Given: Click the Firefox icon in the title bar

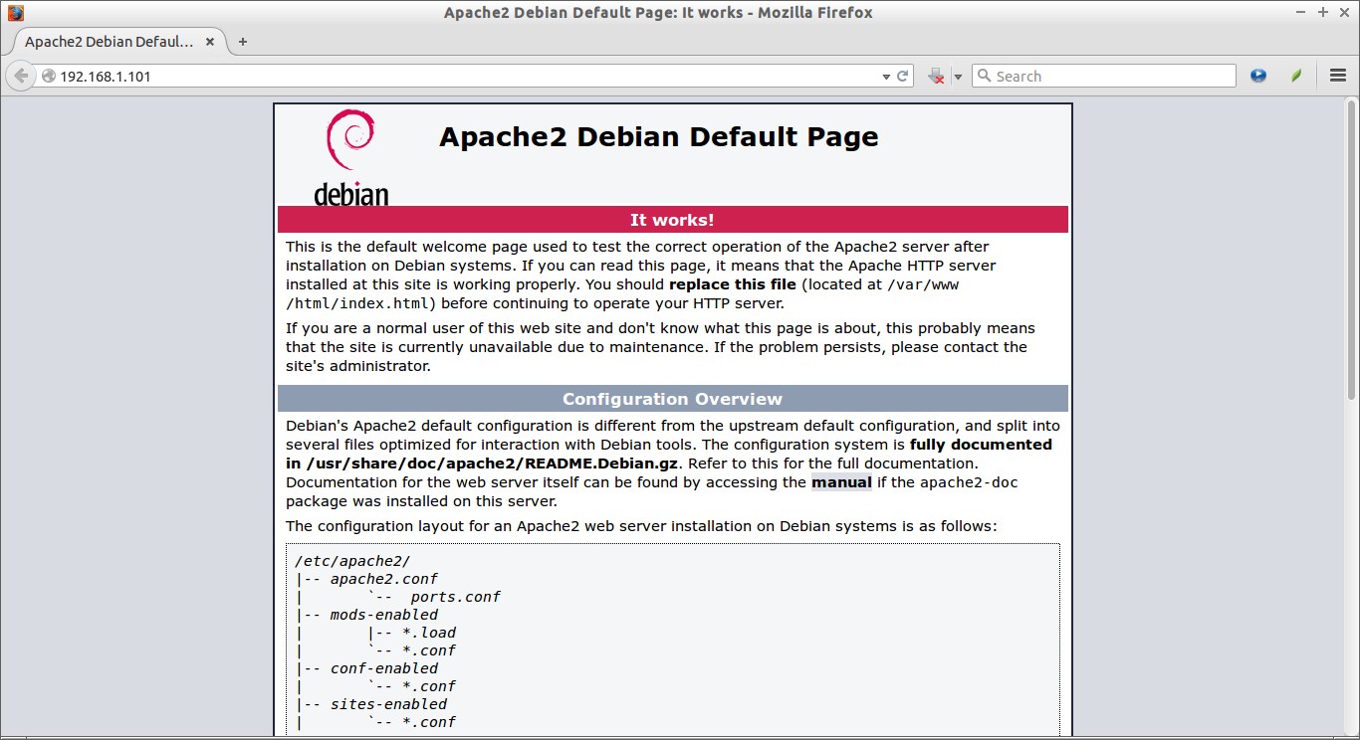Looking at the screenshot, I should tap(15, 13).
